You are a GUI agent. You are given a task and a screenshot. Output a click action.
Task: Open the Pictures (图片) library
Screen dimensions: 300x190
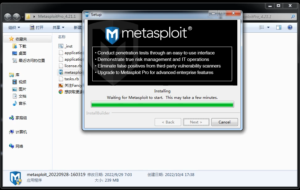click(x=22, y=89)
